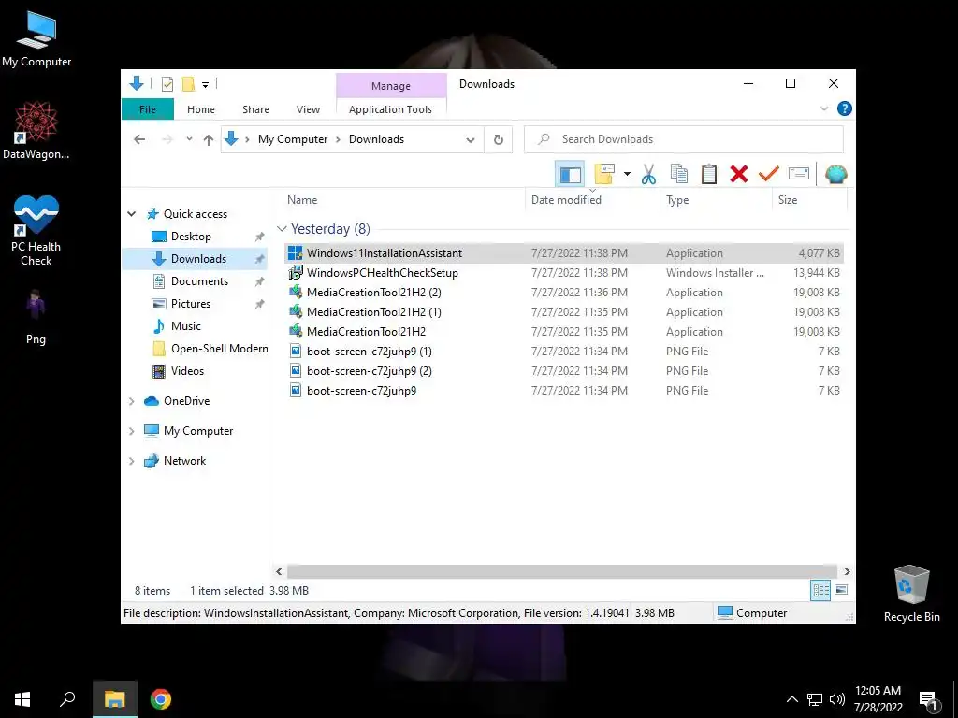Switch to the Home ribbon tab
This screenshot has width=958, height=718.
(x=201, y=109)
